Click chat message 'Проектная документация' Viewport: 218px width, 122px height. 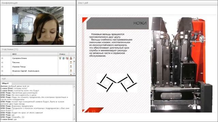point(25,93)
